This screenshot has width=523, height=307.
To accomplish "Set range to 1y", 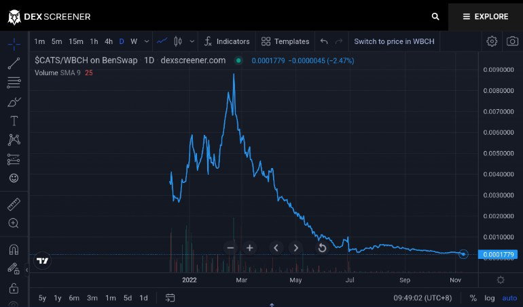I will (58, 298).
